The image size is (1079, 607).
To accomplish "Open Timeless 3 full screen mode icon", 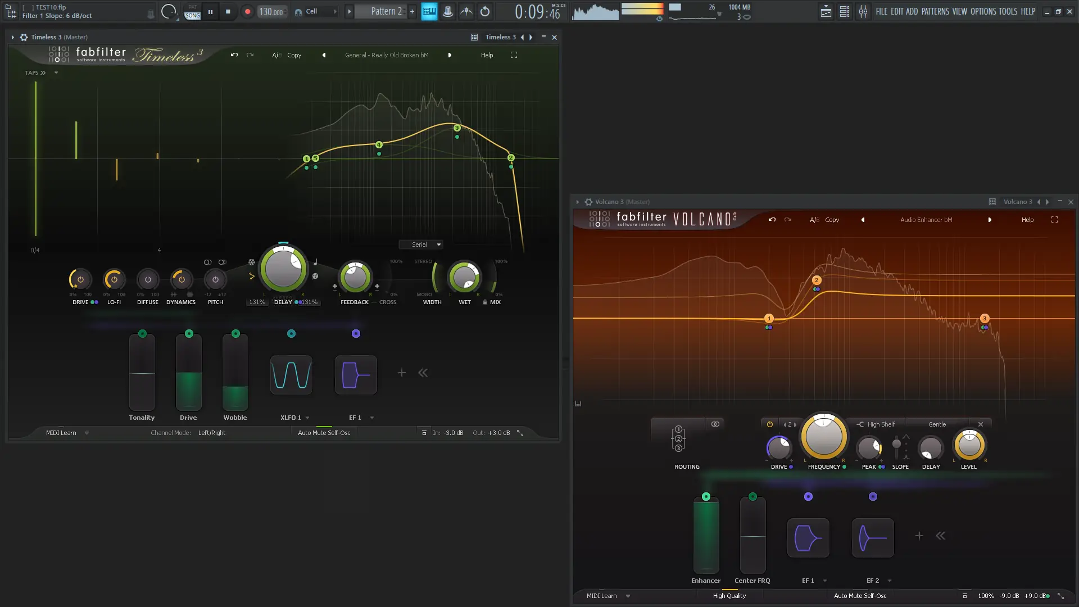I will click(514, 55).
